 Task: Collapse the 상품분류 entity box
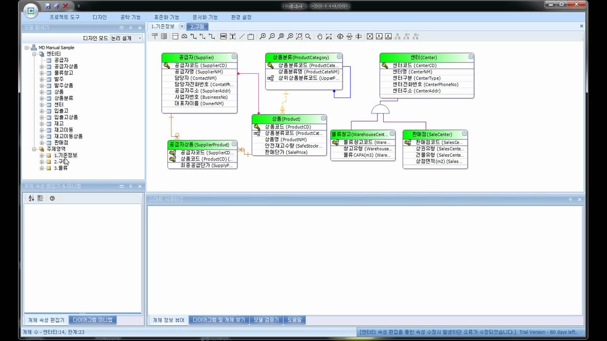(339, 57)
